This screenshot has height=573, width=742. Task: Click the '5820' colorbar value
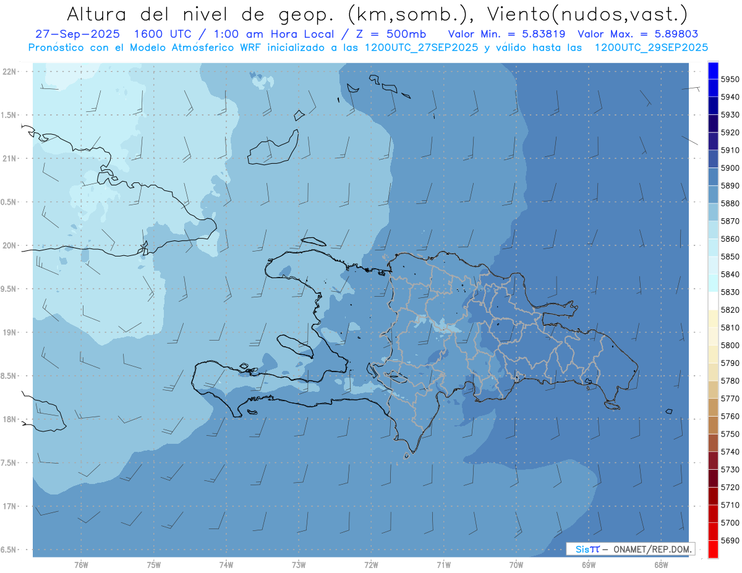pyautogui.click(x=730, y=310)
